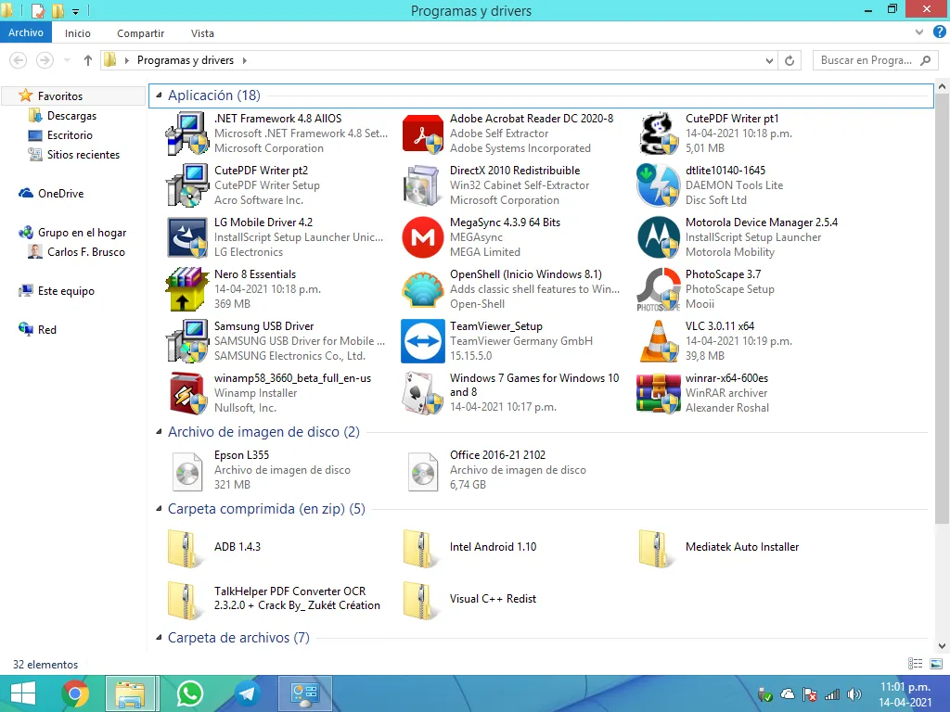Select Este equipo in the navigation pane
This screenshot has width=950, height=712.
point(66,291)
